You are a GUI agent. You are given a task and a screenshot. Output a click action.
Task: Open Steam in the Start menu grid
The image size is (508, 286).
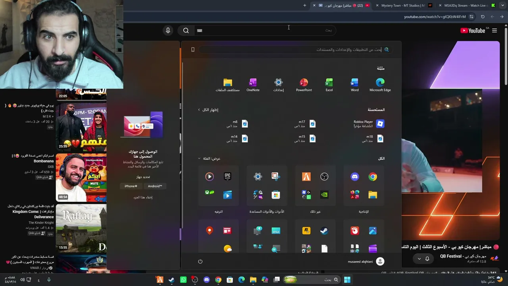coord(324,231)
